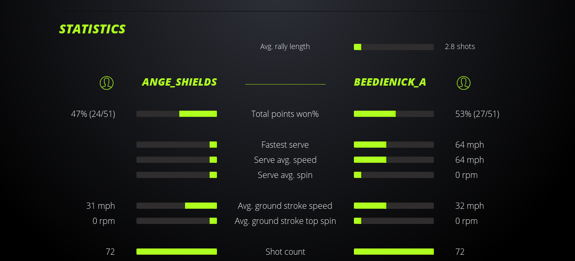Click BEEDIENICK_A's Fastest serve bar
The width and height of the screenshot is (575, 261).
pyautogui.click(x=394, y=145)
